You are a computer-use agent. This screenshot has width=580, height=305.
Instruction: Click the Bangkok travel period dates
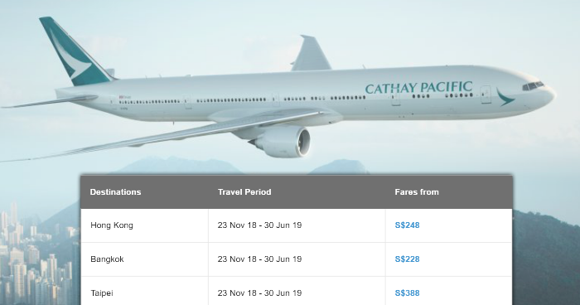click(x=259, y=259)
